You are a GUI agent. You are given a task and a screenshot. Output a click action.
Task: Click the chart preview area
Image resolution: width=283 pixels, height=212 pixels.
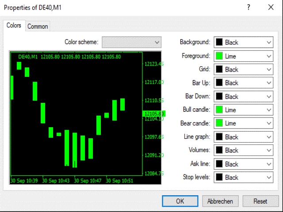point(85,117)
